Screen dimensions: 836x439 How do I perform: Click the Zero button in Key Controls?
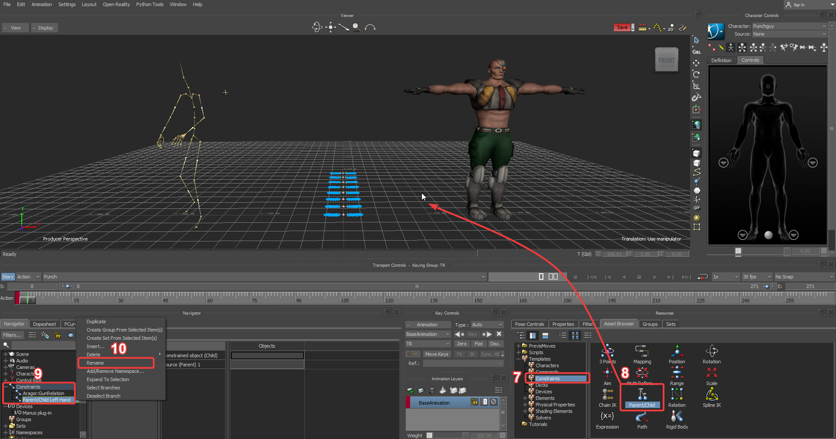(462, 344)
